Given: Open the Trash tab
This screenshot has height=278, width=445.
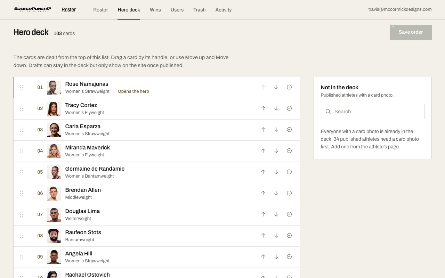Looking at the screenshot, I should (200, 10).
